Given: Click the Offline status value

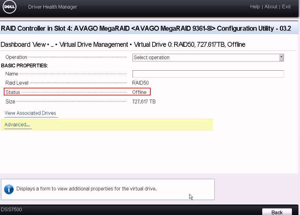Looking at the screenshot, I should click(139, 92).
